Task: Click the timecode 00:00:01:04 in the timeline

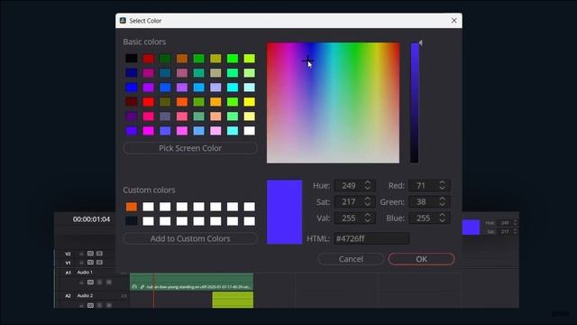Action: (91, 219)
